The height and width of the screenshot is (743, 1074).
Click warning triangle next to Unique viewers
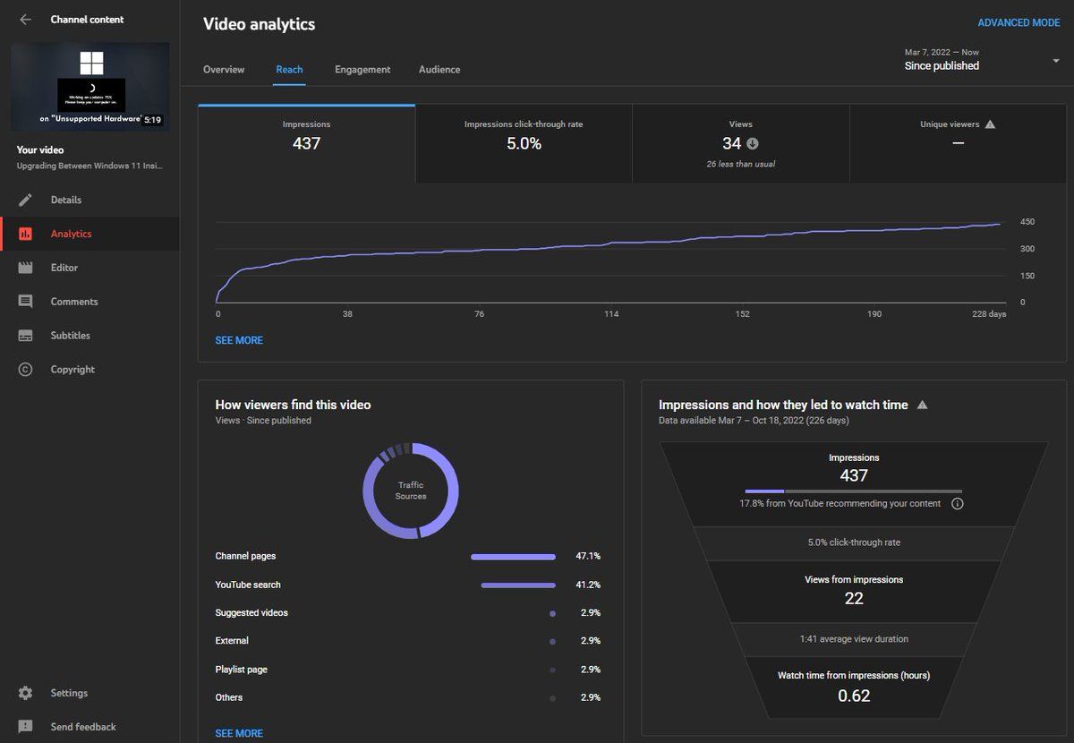coord(990,124)
